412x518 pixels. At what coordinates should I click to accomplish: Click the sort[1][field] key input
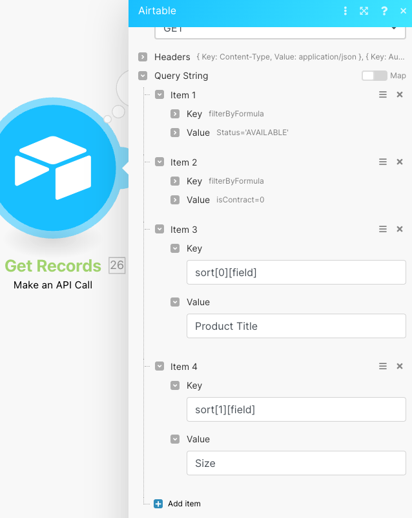tap(296, 409)
